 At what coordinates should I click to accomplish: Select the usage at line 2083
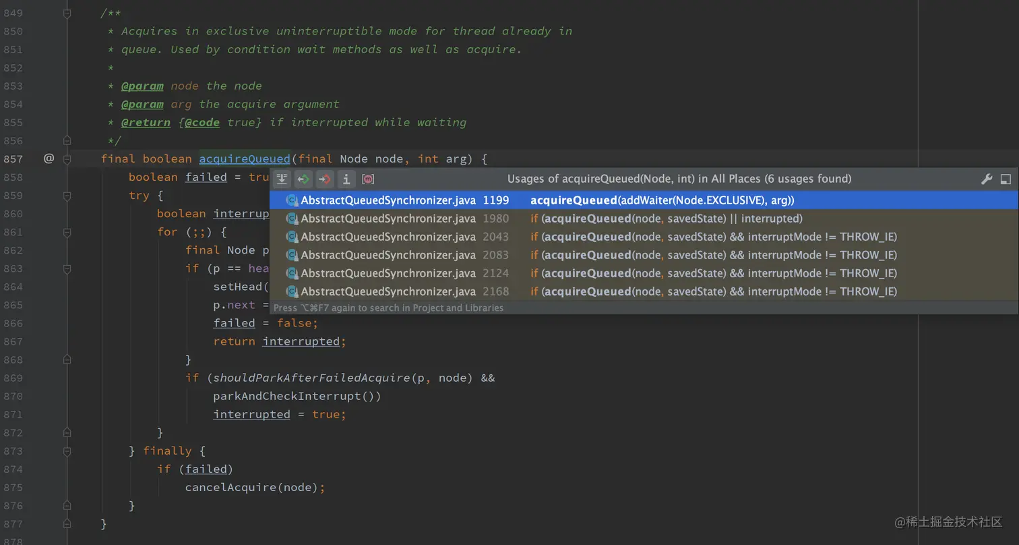(x=644, y=255)
